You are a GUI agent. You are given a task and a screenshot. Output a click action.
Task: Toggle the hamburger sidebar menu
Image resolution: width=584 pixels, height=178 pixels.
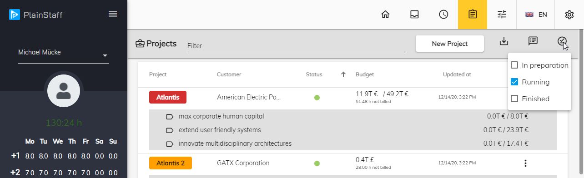(113, 14)
